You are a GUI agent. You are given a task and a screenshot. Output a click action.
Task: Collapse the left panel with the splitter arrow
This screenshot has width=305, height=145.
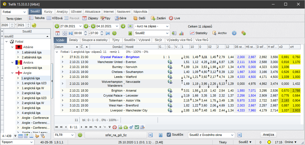pyautogui.click(x=52, y=81)
